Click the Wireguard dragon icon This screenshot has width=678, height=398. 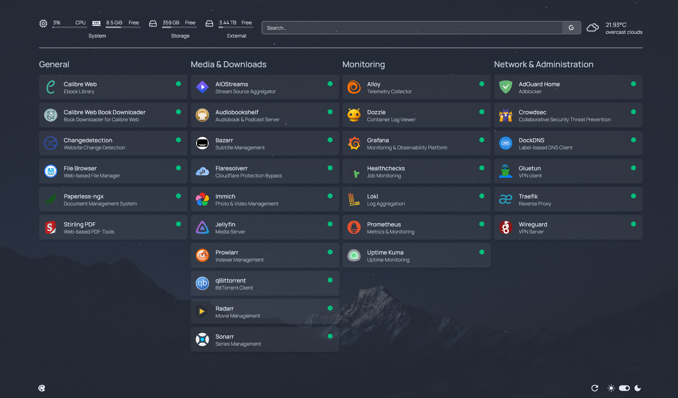(x=506, y=227)
